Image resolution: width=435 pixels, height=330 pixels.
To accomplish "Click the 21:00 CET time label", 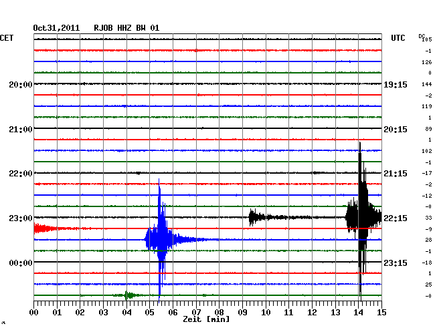I will (21, 130).
